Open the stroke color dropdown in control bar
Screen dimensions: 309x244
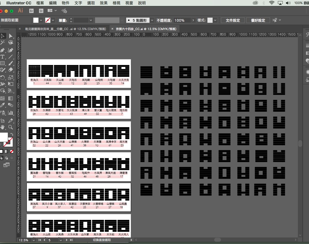(53, 20)
